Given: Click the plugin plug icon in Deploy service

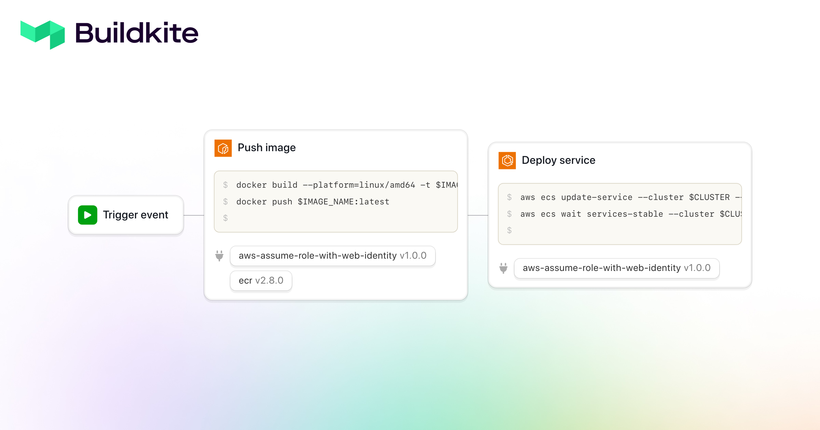Looking at the screenshot, I should click(504, 268).
